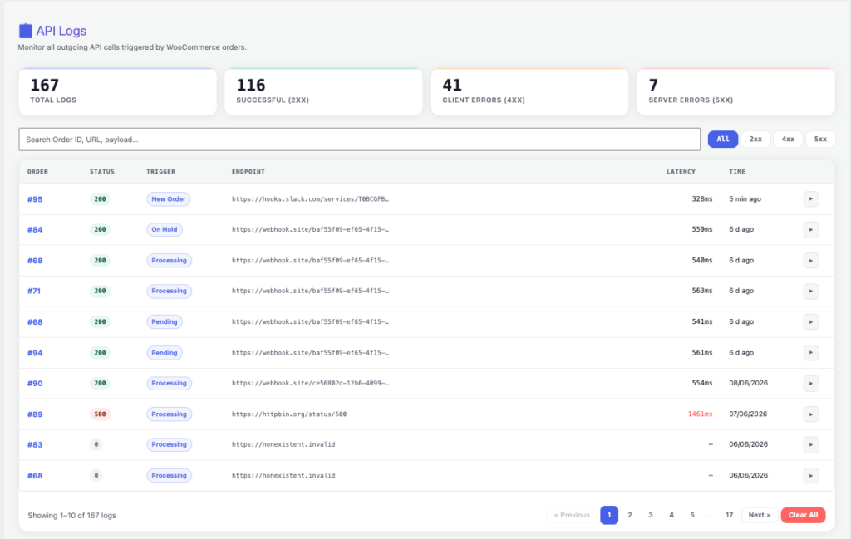Click the search Order ID, URL, payload field
The height and width of the screenshot is (539, 851).
(359, 140)
